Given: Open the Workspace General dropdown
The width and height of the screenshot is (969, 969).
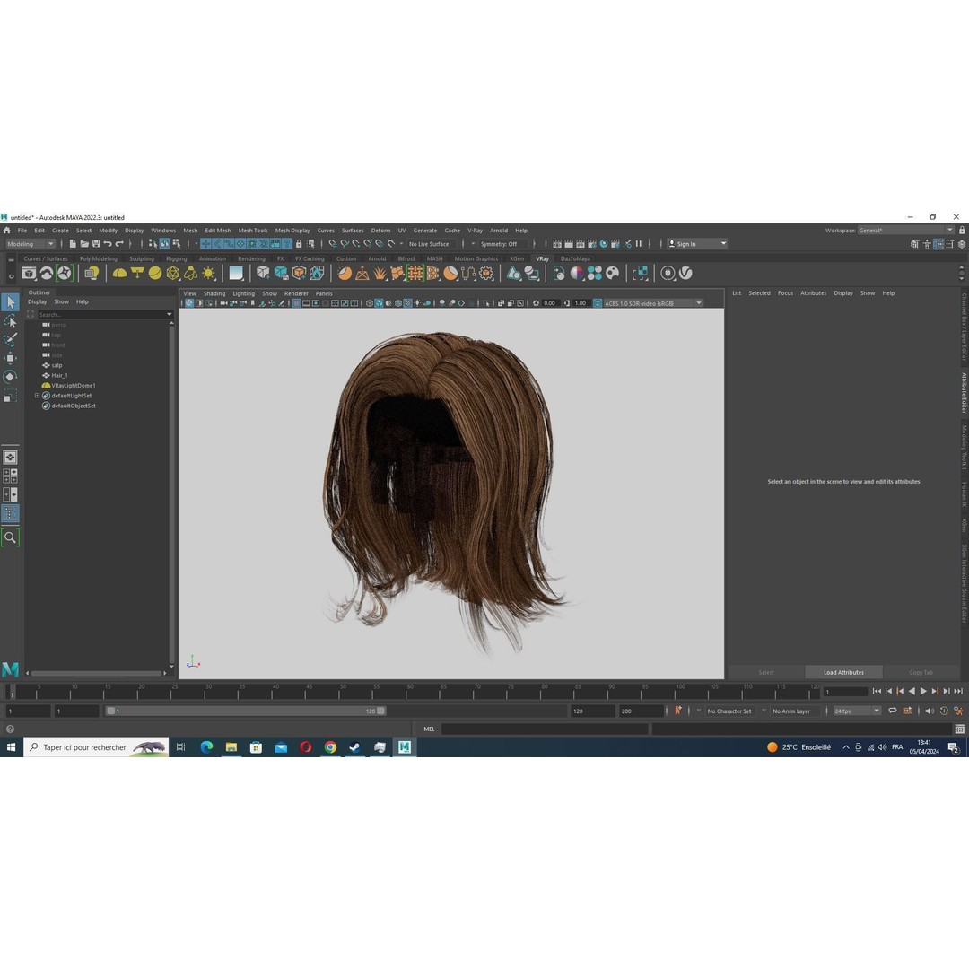Looking at the screenshot, I should click(x=906, y=231).
